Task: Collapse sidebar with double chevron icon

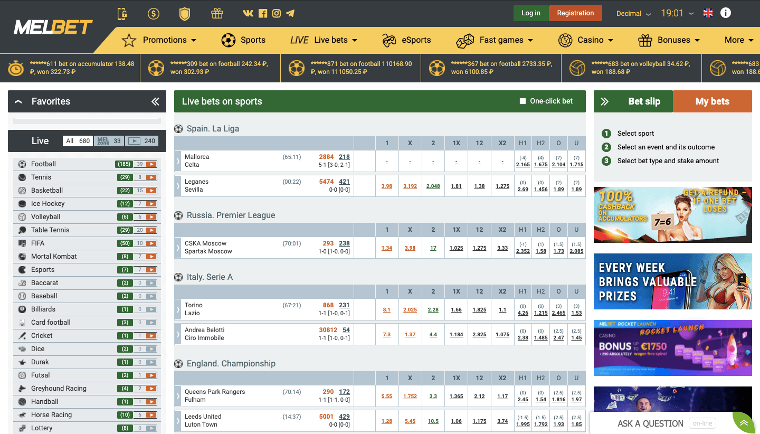Action: 155,101
